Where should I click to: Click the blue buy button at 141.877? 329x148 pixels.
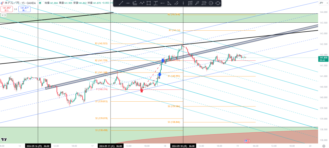tap(24, 9)
